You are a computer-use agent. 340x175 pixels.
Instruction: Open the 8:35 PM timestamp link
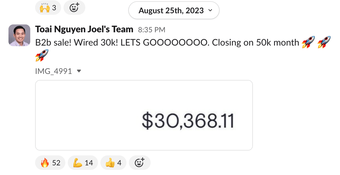[152, 30]
